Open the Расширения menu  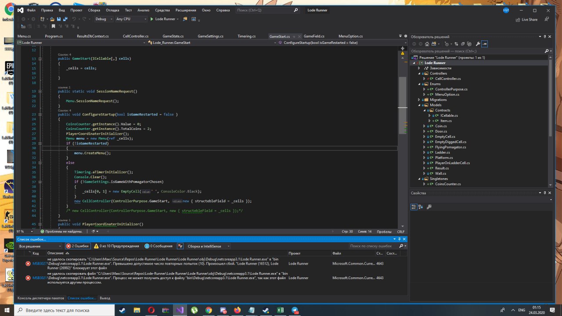[x=186, y=10]
